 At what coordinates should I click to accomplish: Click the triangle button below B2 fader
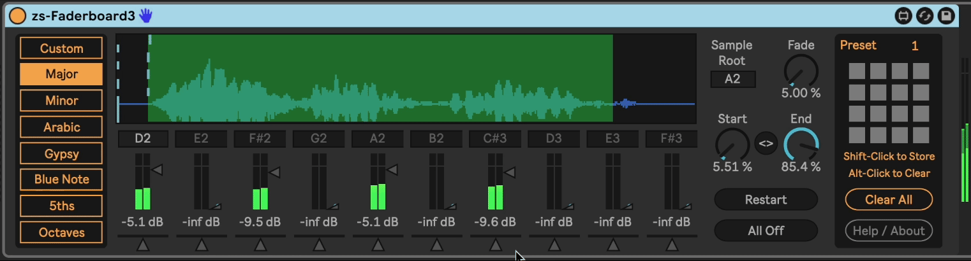coord(436,244)
